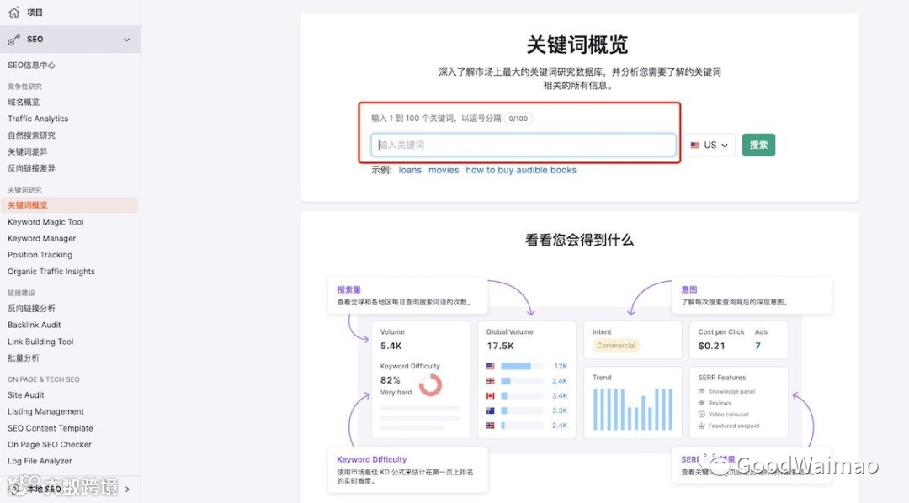This screenshot has height=503, width=909.
Task: Click the 关键词概览 page title
Action: point(577,45)
